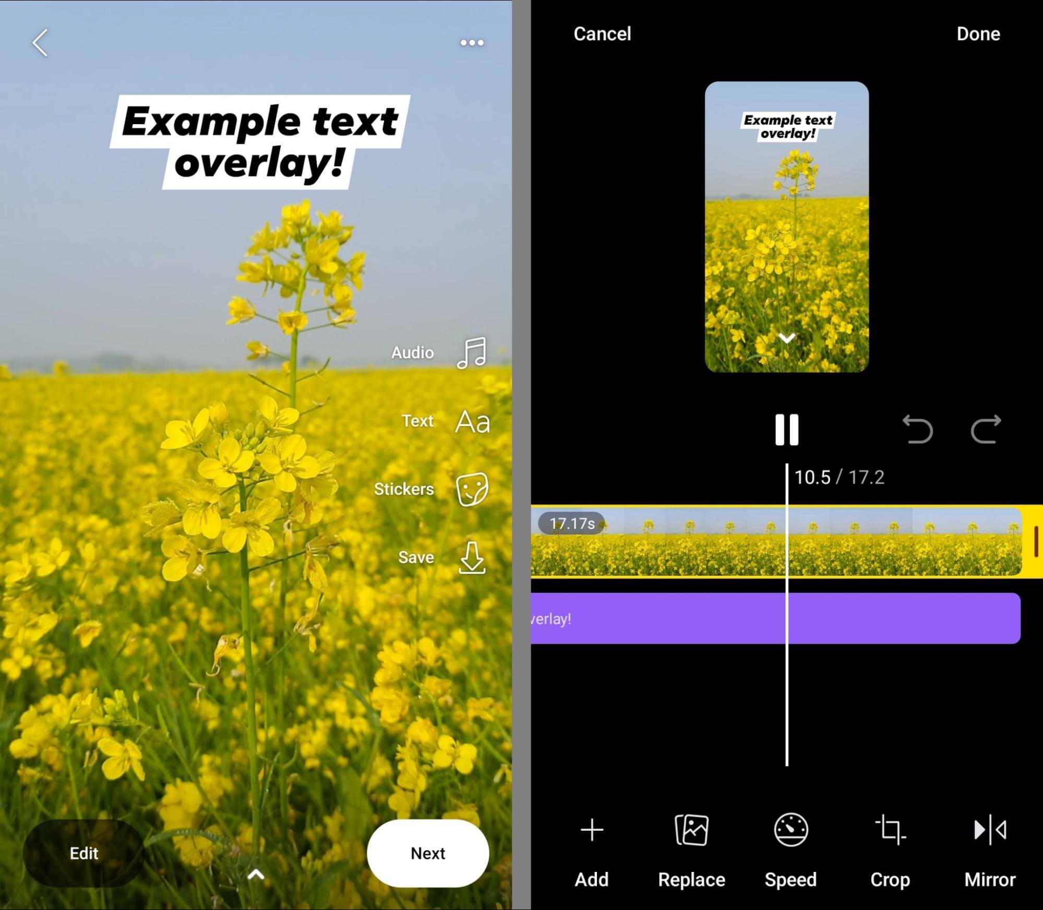This screenshot has width=1043, height=910.
Task: Click the redo button
Action: point(986,431)
